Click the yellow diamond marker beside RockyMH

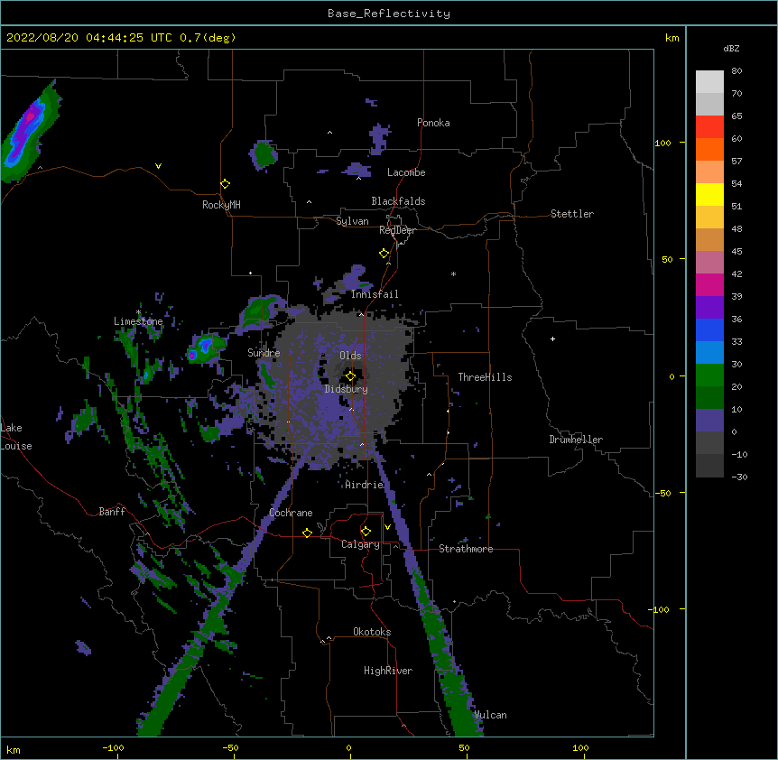pos(225,184)
